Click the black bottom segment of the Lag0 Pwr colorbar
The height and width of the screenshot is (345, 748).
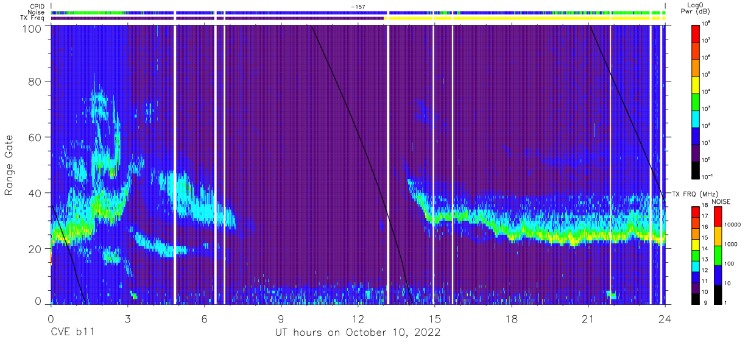pyautogui.click(x=696, y=170)
